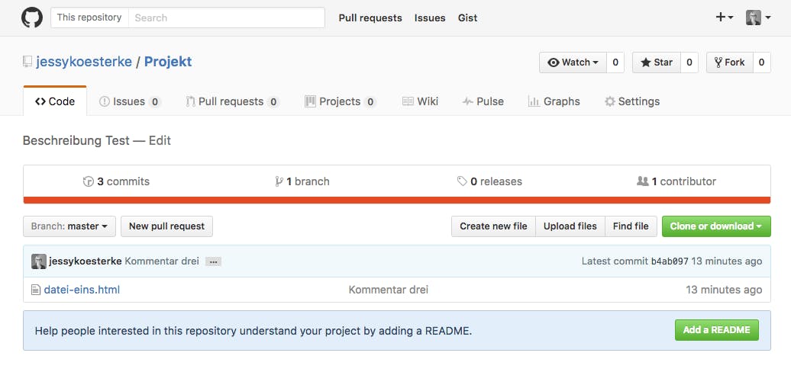Open Kommentar drei in the datei-eins.html row

(389, 290)
